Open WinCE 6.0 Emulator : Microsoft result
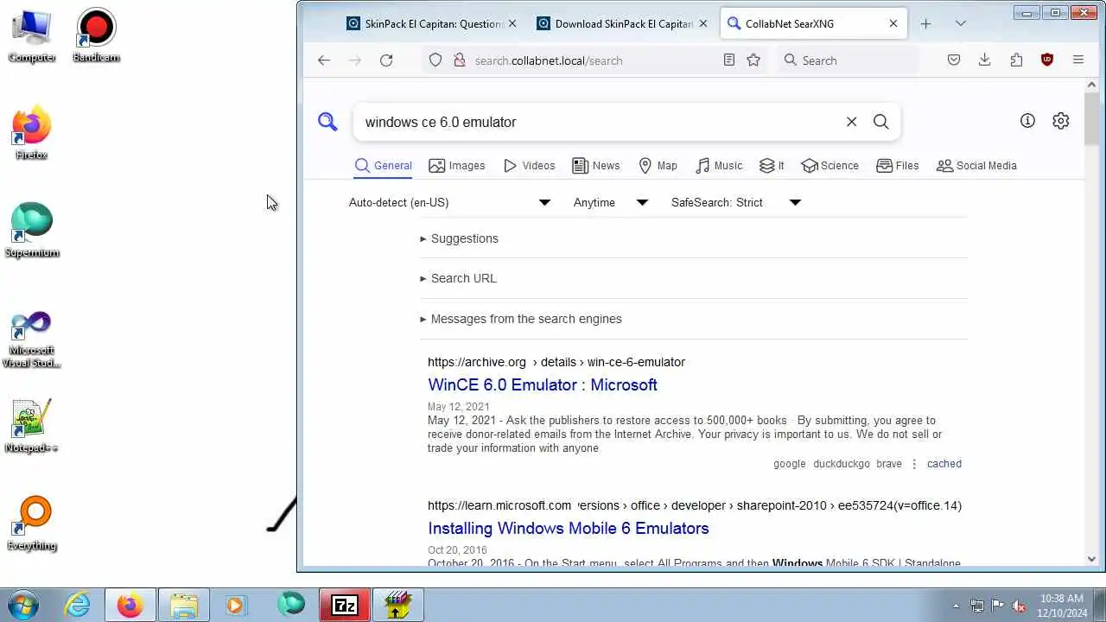 click(543, 384)
